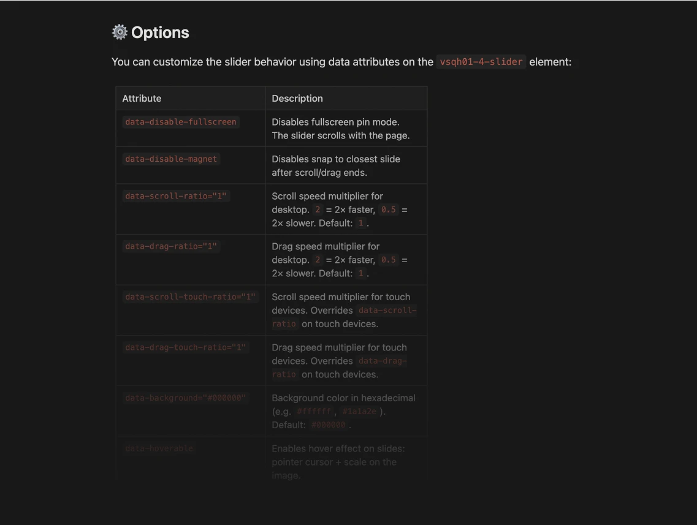697x525 pixels.
Task: Click the data-scroll-ratio="1" attribute code
Action: (176, 196)
